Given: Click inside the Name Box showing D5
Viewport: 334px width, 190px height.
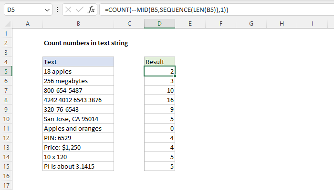Looking at the screenshot, I should tap(21, 9).
